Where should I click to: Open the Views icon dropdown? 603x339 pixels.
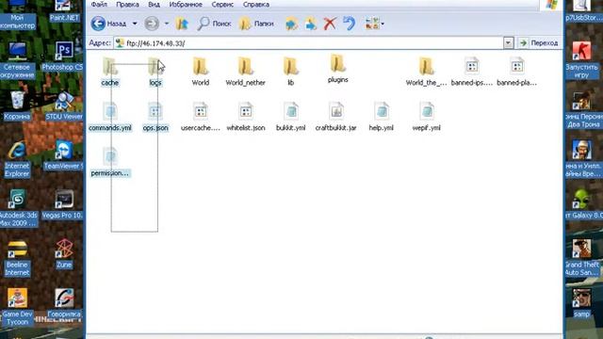[374, 24]
